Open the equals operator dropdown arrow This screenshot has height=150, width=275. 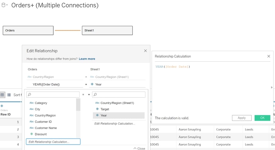coord(89,95)
